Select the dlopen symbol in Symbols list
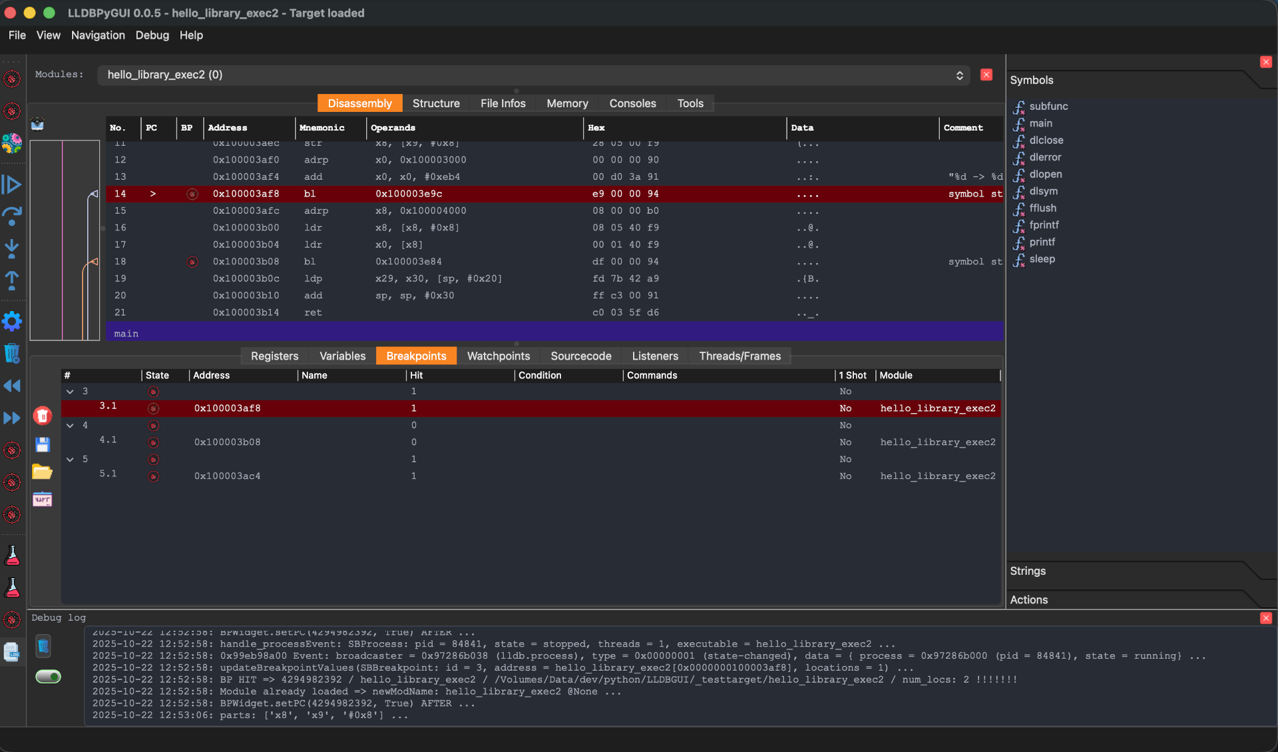This screenshot has height=752, width=1278. 1045,174
